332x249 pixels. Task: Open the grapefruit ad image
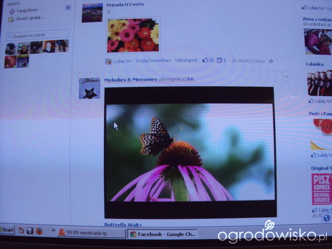pyautogui.click(x=321, y=134)
